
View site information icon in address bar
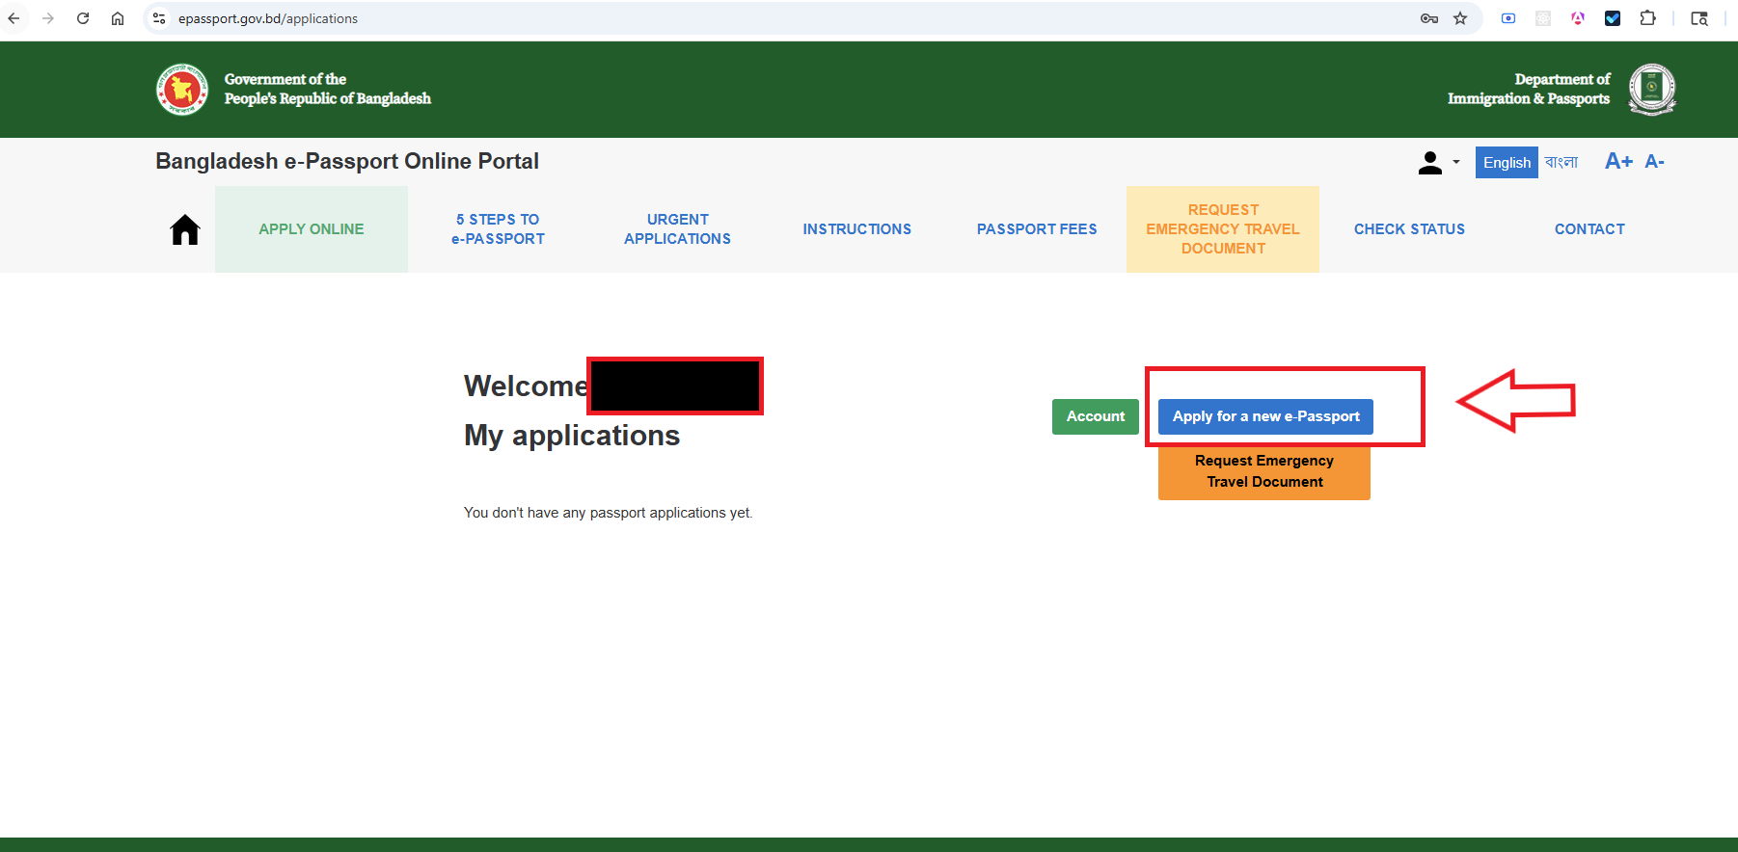[x=159, y=18]
